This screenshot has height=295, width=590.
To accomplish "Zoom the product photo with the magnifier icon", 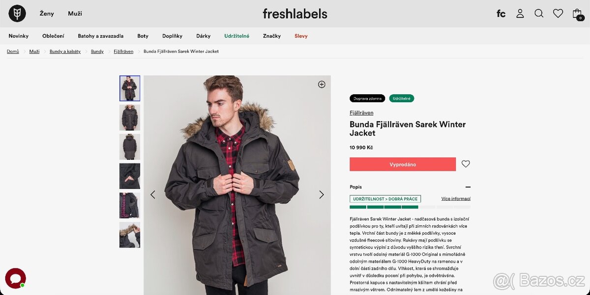I will coord(322,84).
